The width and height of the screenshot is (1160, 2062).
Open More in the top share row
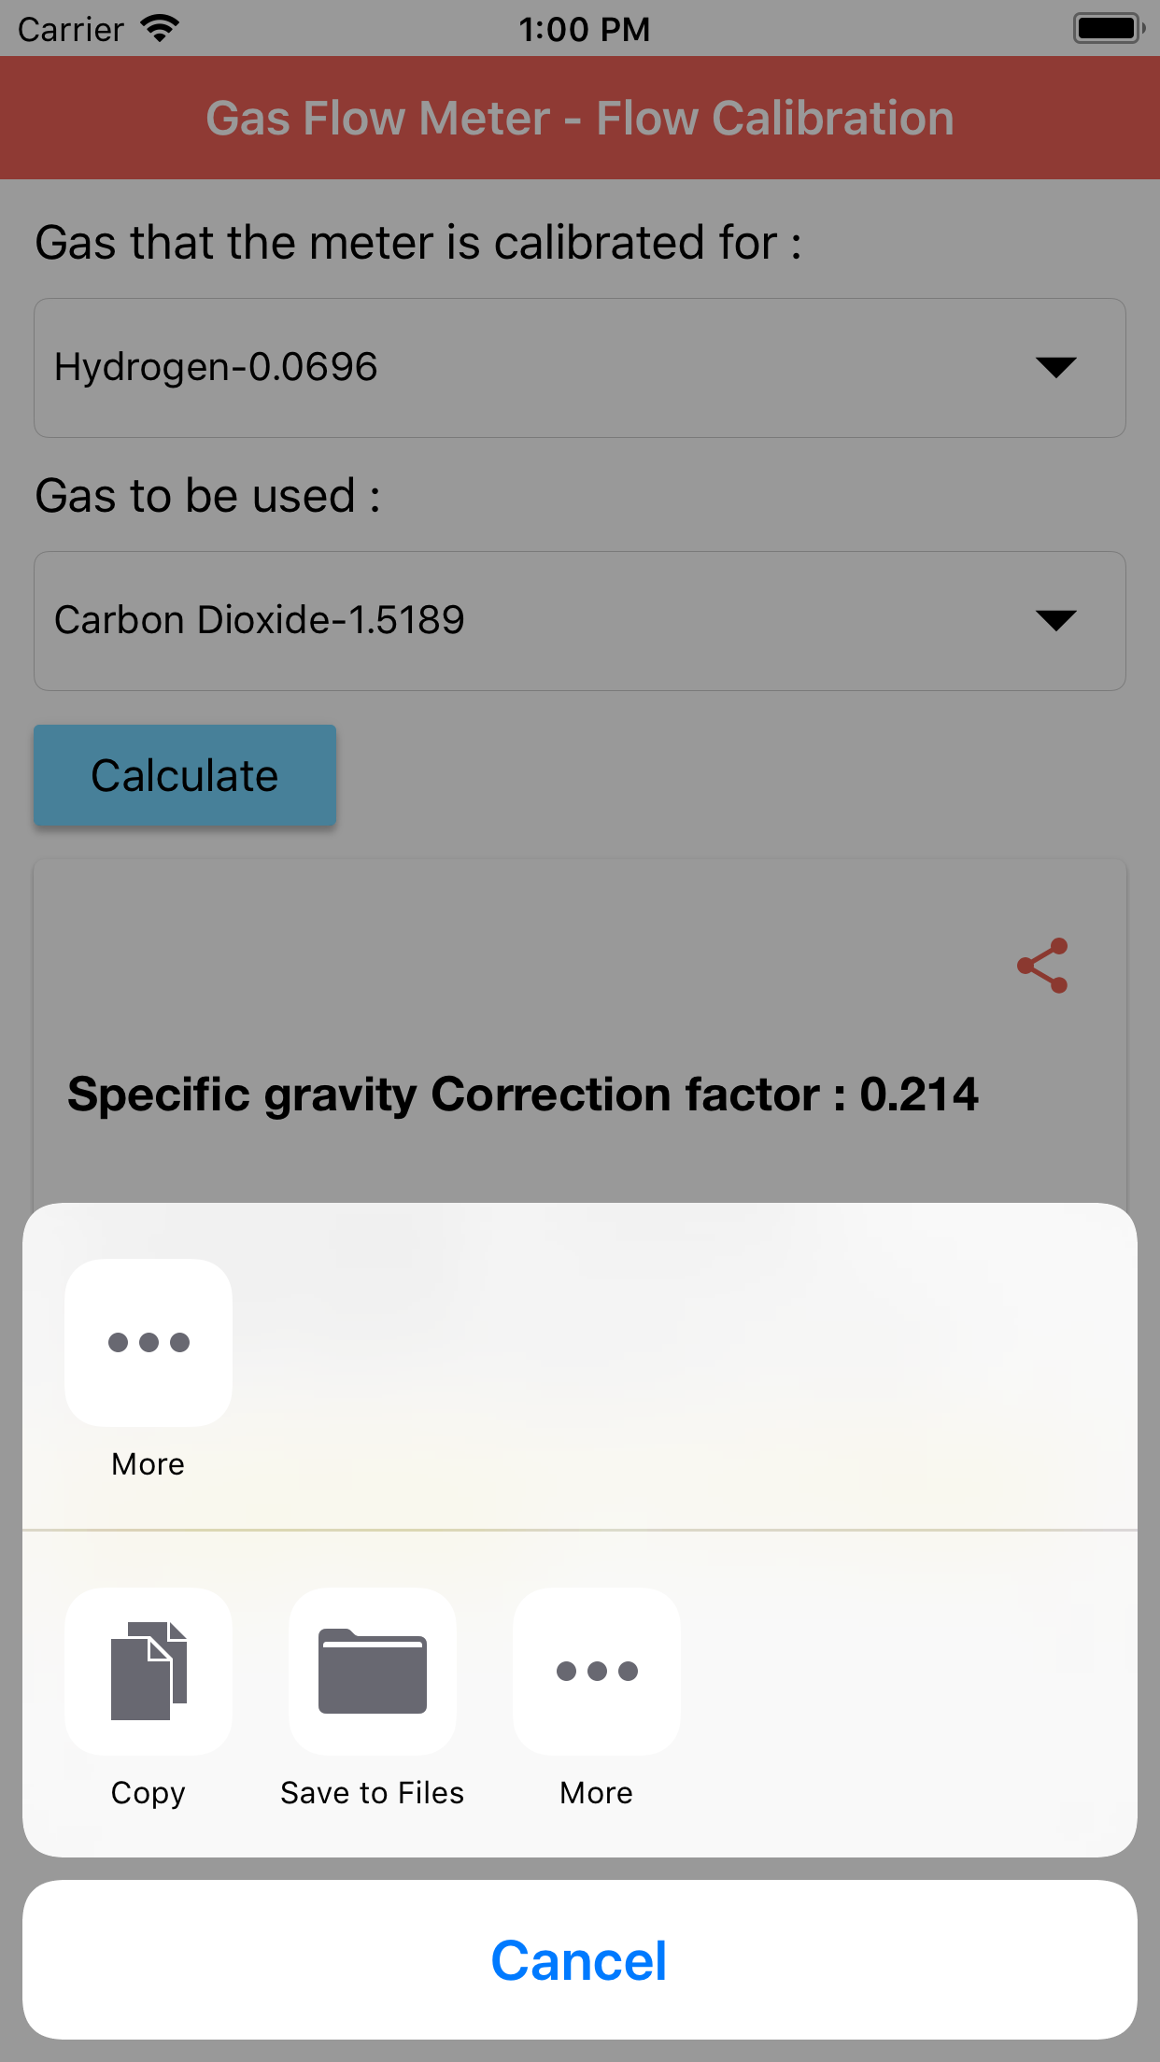[149, 1342]
